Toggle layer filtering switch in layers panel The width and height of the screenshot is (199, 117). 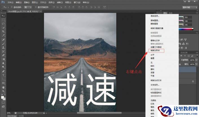[197, 56]
